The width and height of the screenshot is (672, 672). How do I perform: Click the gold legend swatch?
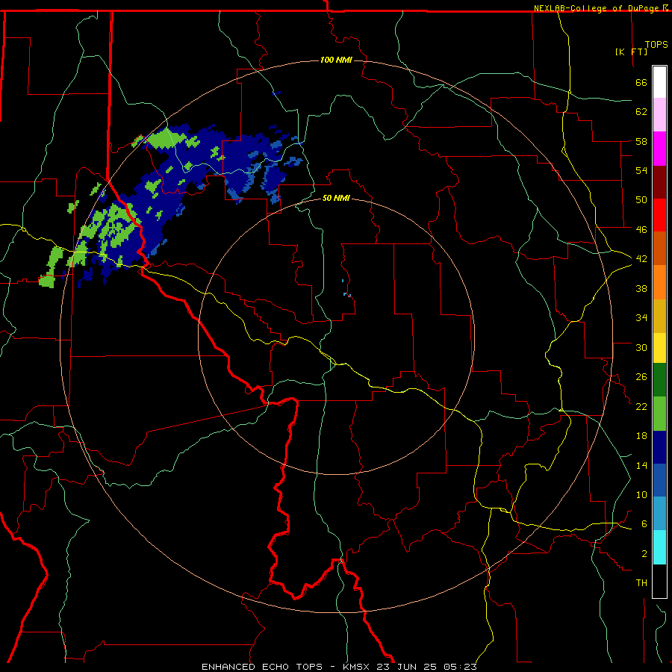(x=659, y=316)
